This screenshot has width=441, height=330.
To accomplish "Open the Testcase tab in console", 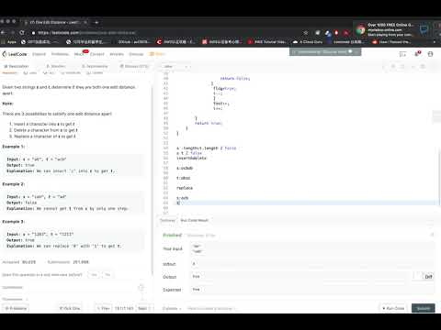I will click(x=167, y=220).
